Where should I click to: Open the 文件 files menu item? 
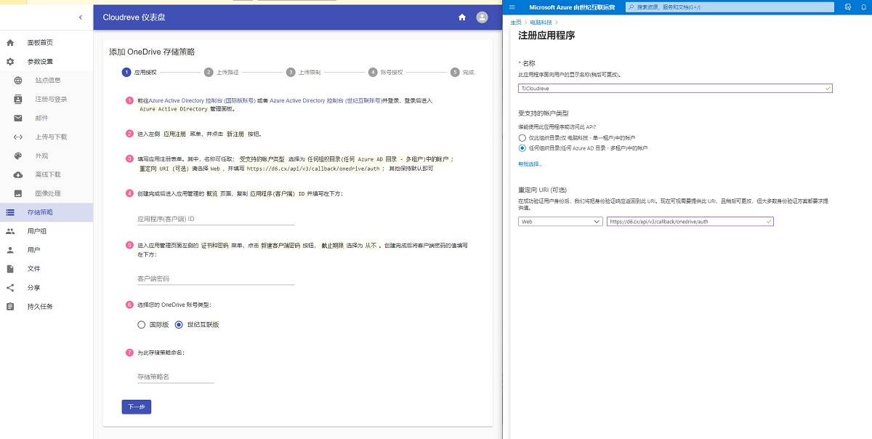(47, 269)
